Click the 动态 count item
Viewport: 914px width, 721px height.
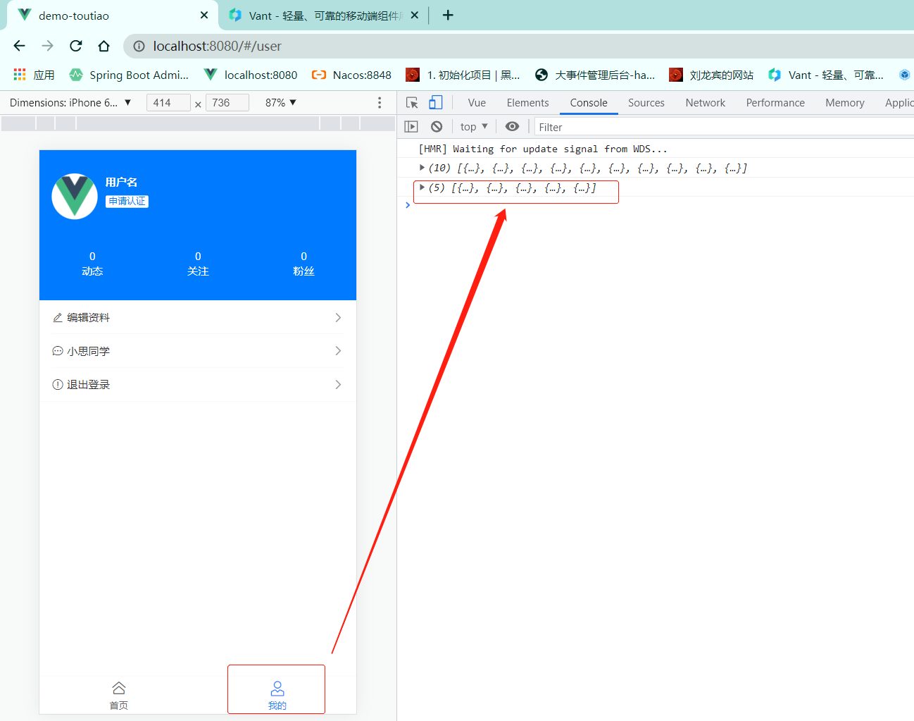(92, 264)
